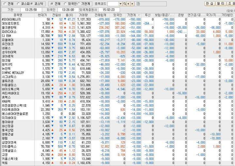Select the 기관계 radio button
The width and height of the screenshot is (235, 166).
(79, 4)
